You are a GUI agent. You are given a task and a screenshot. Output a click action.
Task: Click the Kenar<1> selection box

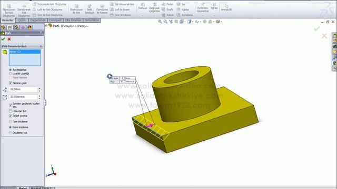pyautogui.click(x=25, y=58)
